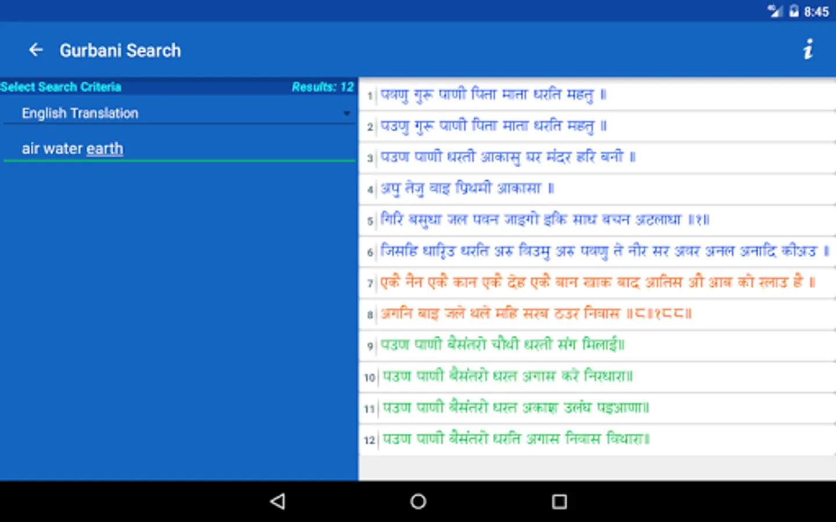Expand the English Translation dropdown
The height and width of the screenshot is (522, 836).
pyautogui.click(x=179, y=113)
